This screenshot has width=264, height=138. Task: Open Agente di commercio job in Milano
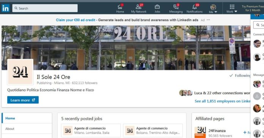tap(91, 130)
